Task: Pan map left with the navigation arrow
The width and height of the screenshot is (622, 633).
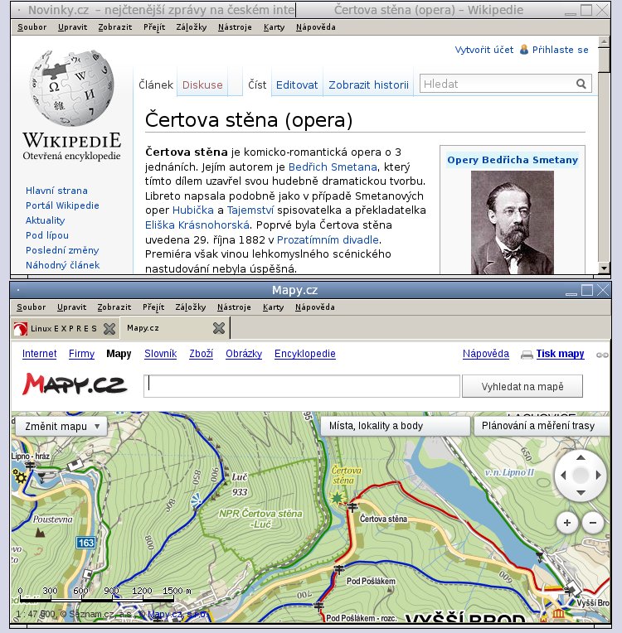Action: [563, 475]
